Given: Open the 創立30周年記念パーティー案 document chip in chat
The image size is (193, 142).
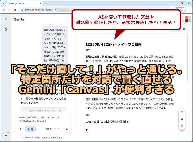Looking at the screenshot, I should (44, 110).
